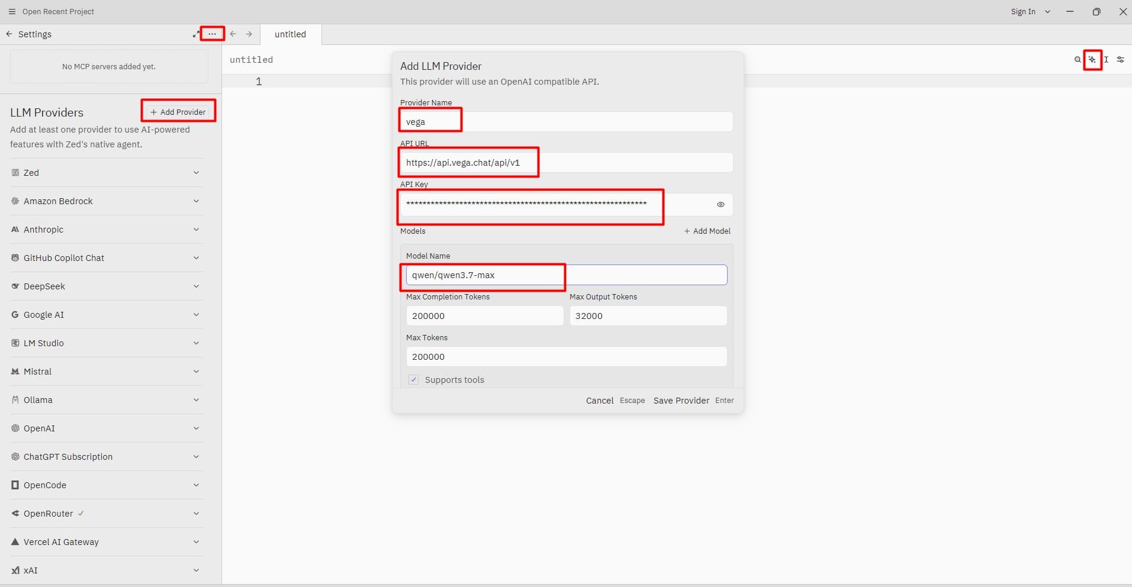Click Add Model in the Models section
Viewport: 1132px width, 587px height.
click(707, 231)
